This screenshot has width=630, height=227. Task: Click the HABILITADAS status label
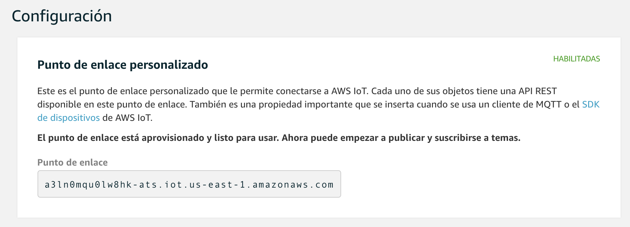(576, 59)
